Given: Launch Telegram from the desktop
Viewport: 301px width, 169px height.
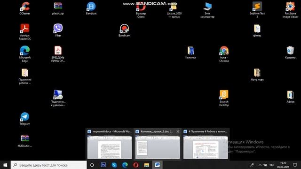Looking at the screenshot, I should pyautogui.click(x=25, y=119).
